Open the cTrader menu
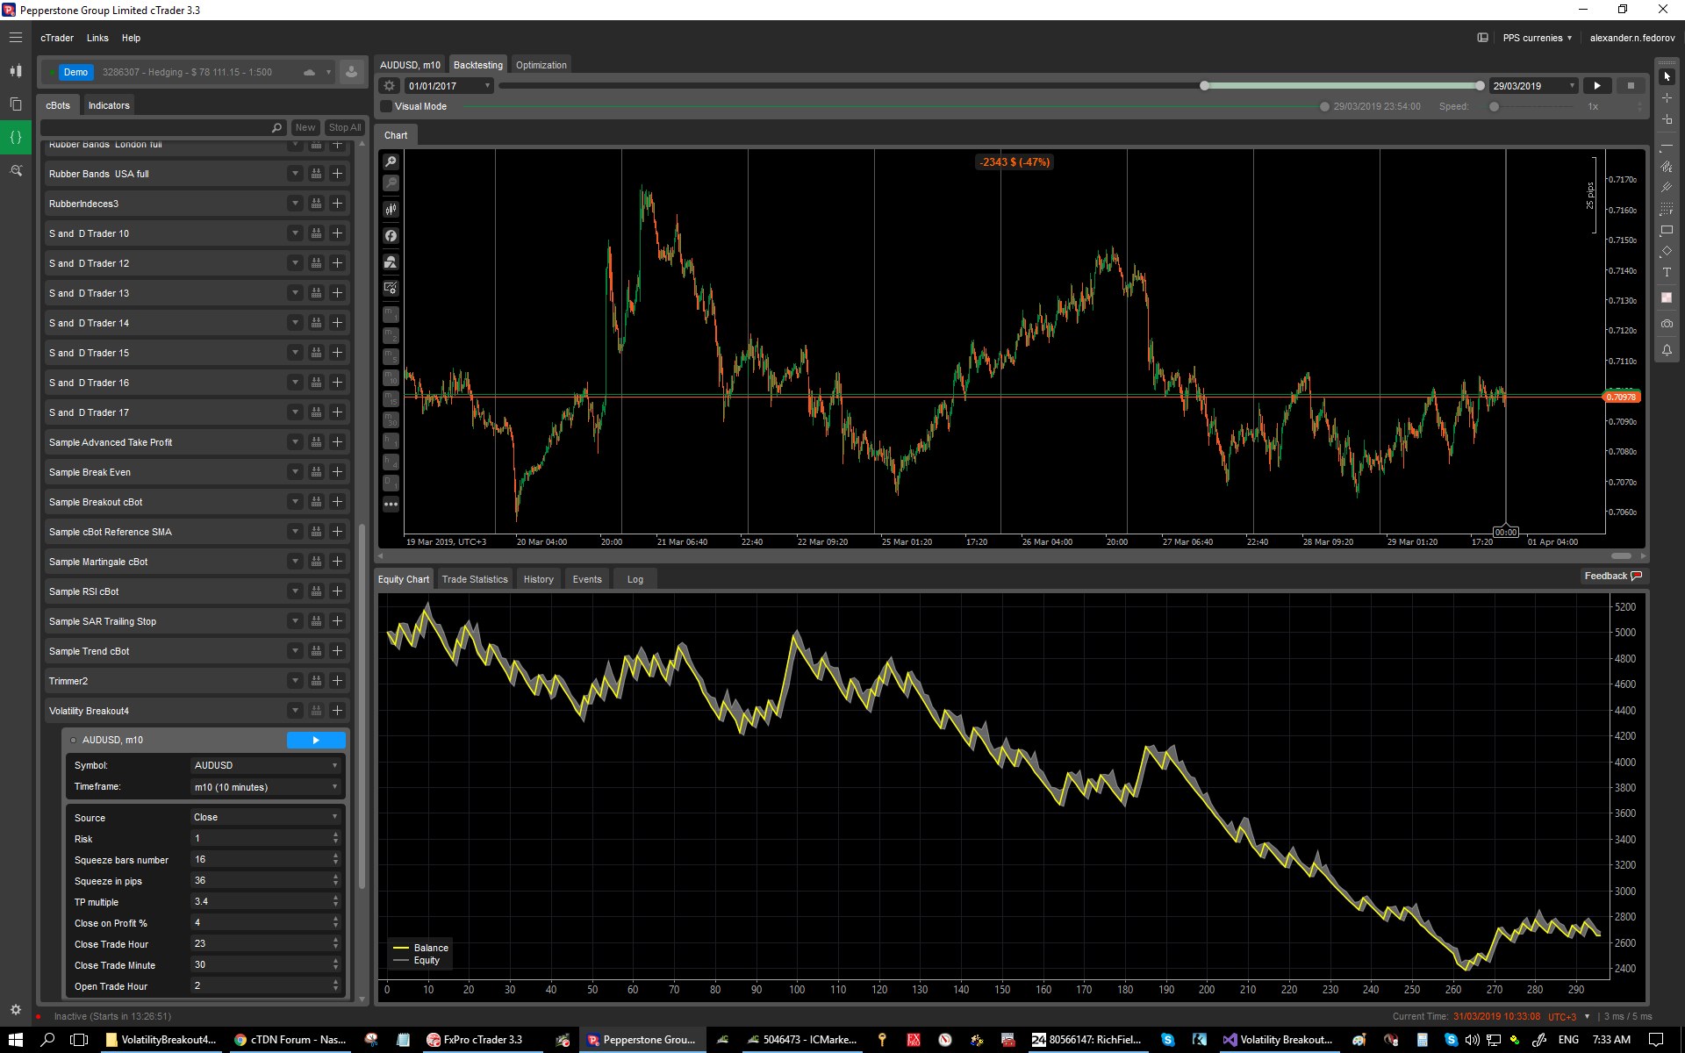This screenshot has width=1685, height=1053. pos(57,38)
